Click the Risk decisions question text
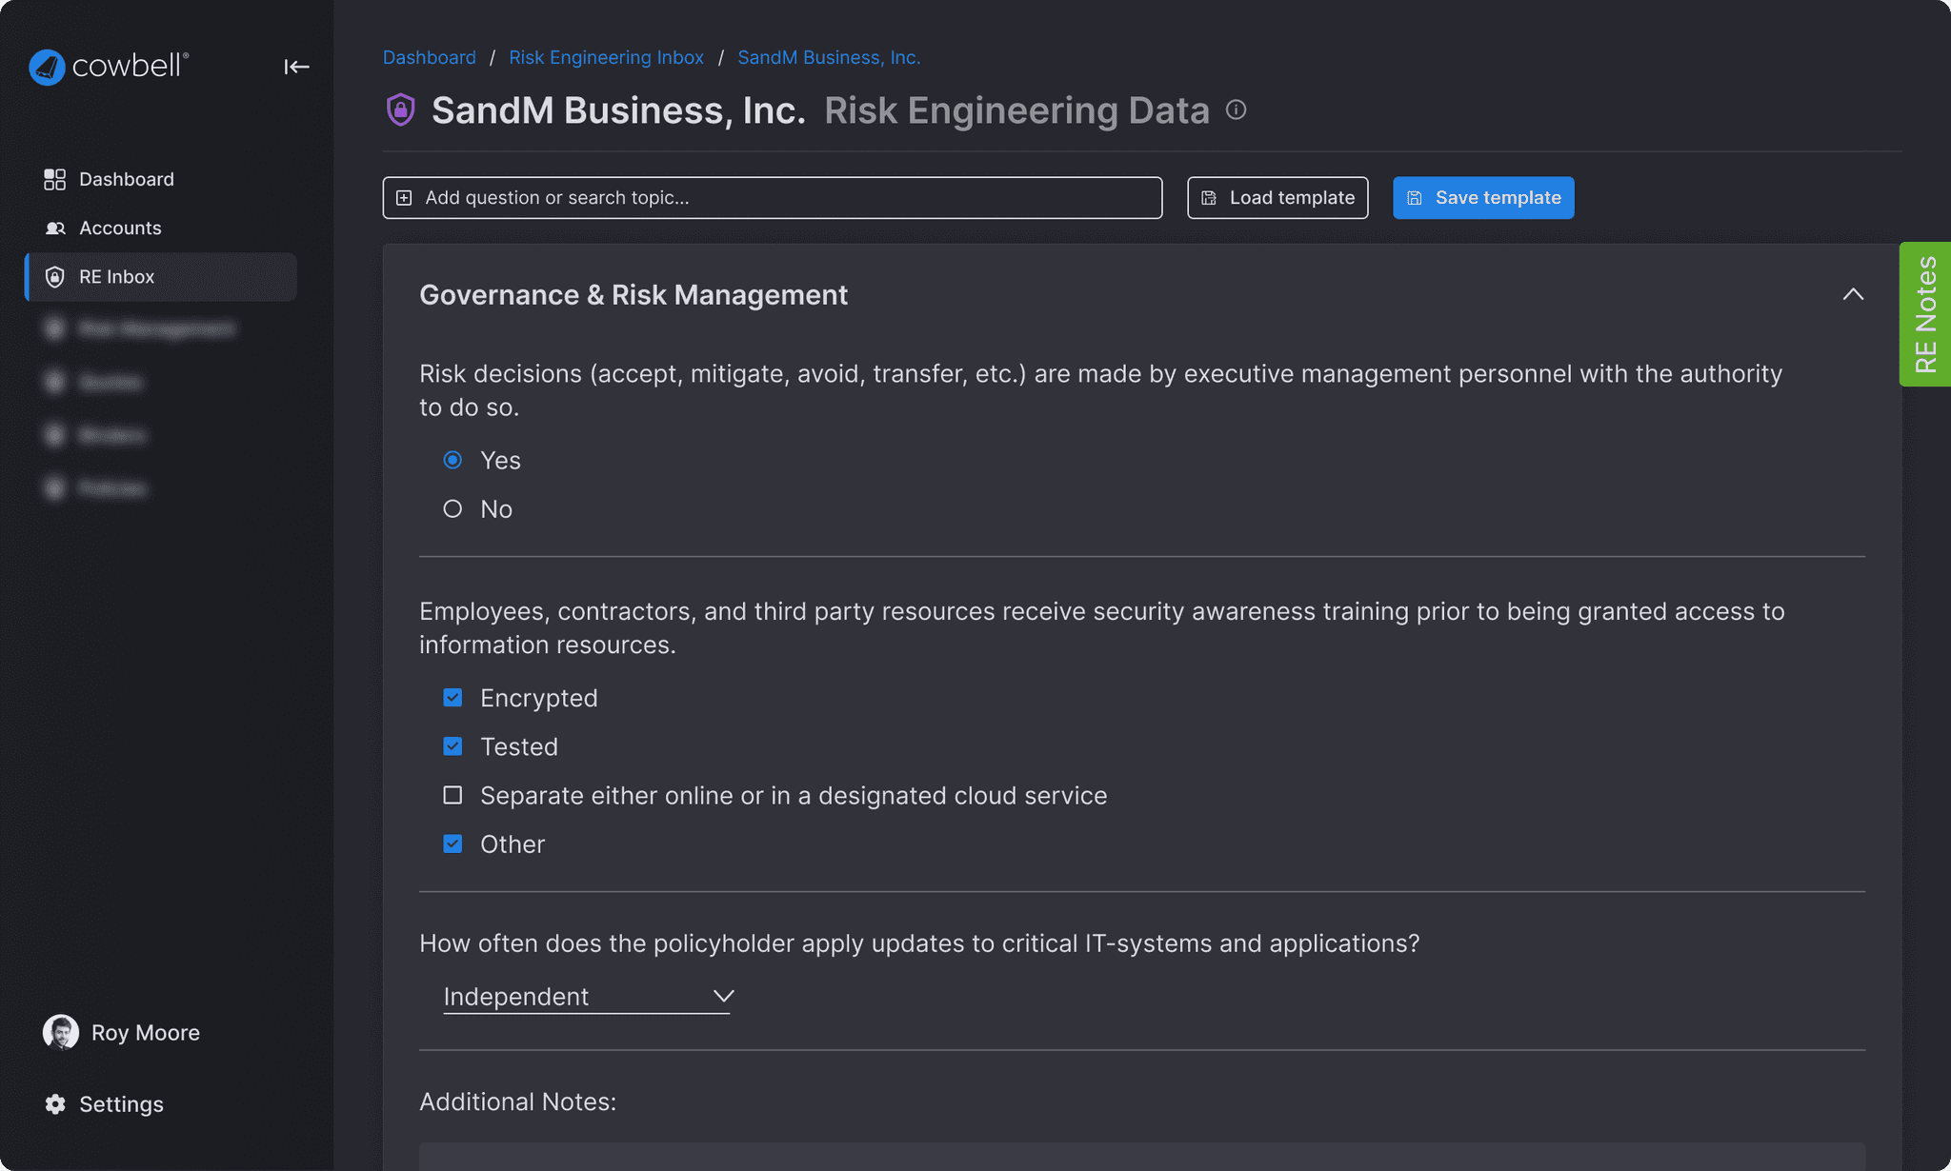 tap(1100, 390)
